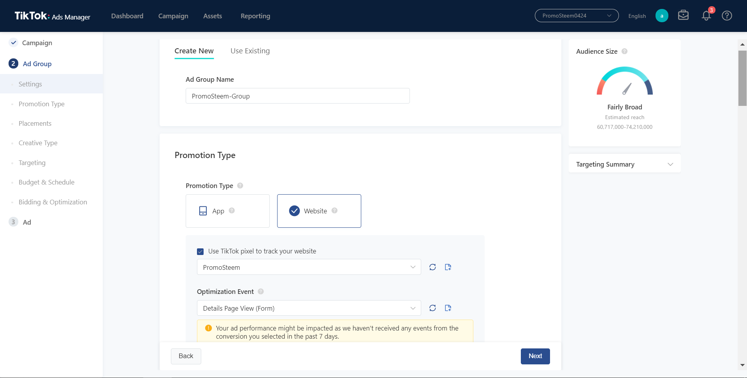The width and height of the screenshot is (747, 378).
Task: Jump to Budget & Schedule section
Action: click(x=46, y=182)
